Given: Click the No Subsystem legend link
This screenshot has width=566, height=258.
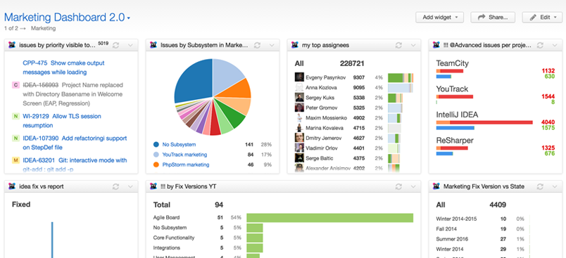Looking at the screenshot, I should pos(179,145).
